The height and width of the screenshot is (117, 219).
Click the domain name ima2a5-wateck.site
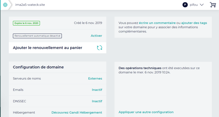(30, 5)
